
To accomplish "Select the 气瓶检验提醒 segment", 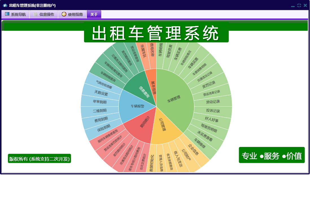I will 104,84.
